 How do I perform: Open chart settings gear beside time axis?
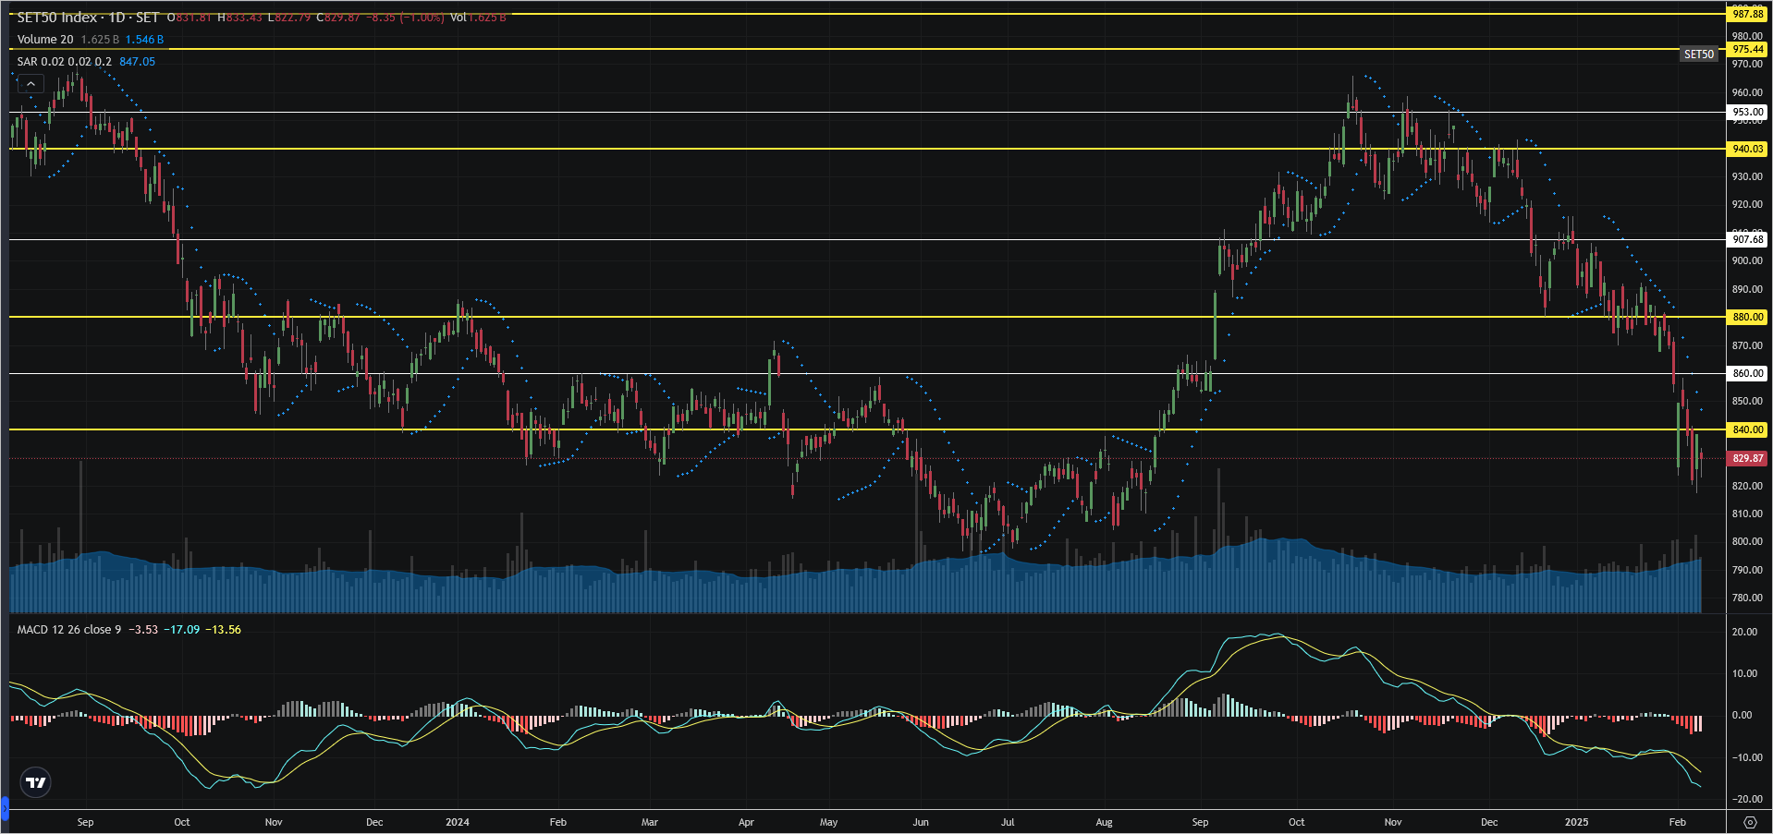click(1750, 822)
